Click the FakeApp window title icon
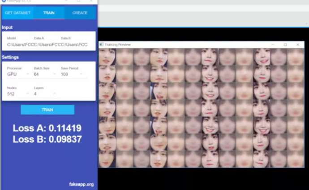The width and height of the screenshot is (309, 190). pos(4,1)
